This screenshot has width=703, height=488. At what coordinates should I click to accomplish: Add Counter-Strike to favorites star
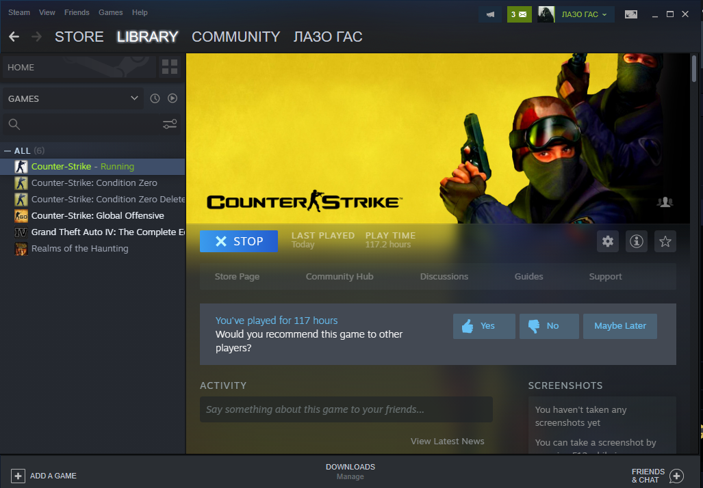tap(665, 241)
